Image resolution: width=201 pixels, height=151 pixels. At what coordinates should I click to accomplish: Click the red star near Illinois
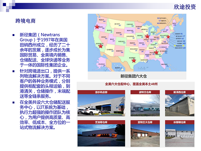coord(147,36)
